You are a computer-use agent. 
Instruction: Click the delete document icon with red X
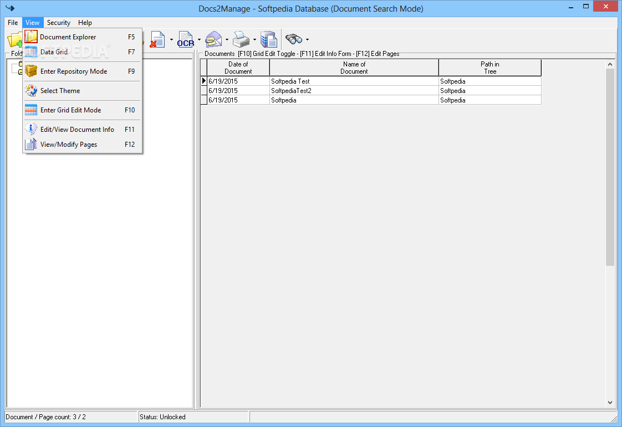[157, 40]
